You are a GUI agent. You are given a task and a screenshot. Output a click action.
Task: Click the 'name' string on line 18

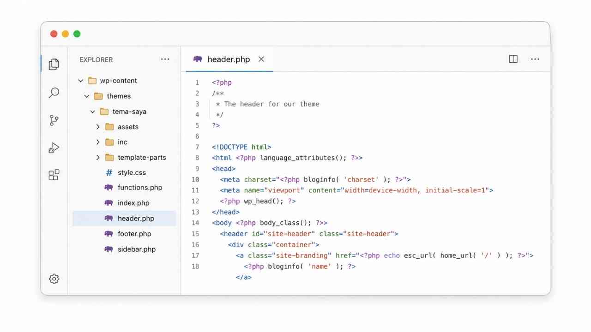pos(320,266)
